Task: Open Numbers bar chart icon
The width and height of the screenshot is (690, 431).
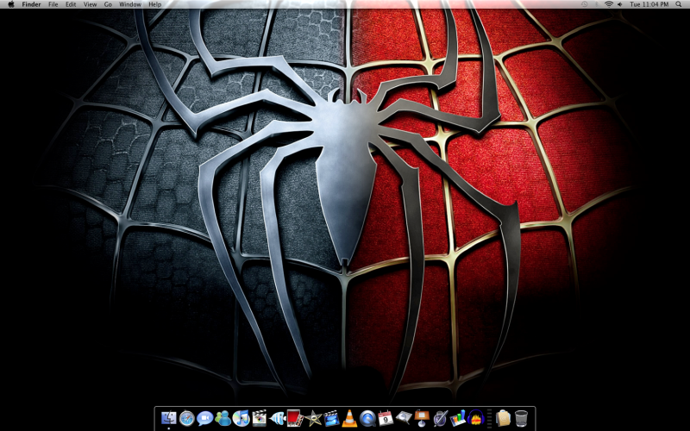Action: pos(458,418)
